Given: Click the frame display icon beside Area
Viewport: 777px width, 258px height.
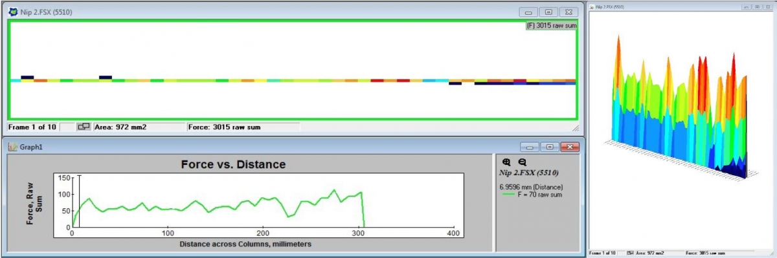Looking at the screenshot, I should (x=84, y=127).
